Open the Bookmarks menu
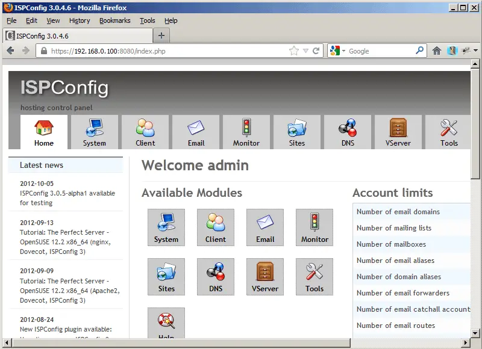Screen dimensions: 482x349 click(115, 20)
